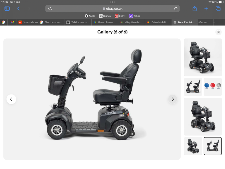
Task: Open the Yahoo favorite
Action: [x=135, y=16]
